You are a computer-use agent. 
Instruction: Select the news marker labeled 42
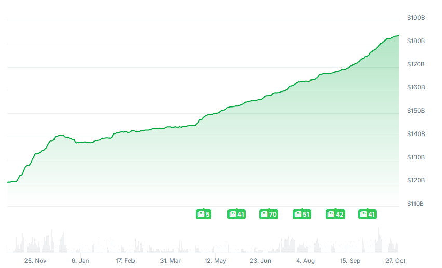(335, 214)
